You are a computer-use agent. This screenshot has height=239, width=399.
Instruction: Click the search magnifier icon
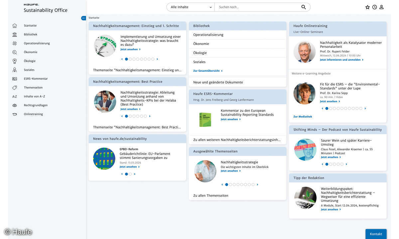coord(304,7)
